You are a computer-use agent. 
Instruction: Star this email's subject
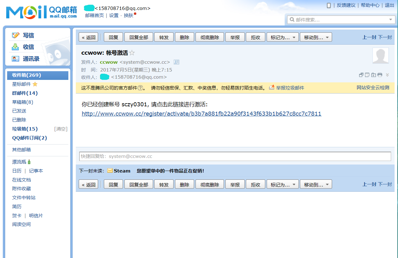click(x=132, y=53)
